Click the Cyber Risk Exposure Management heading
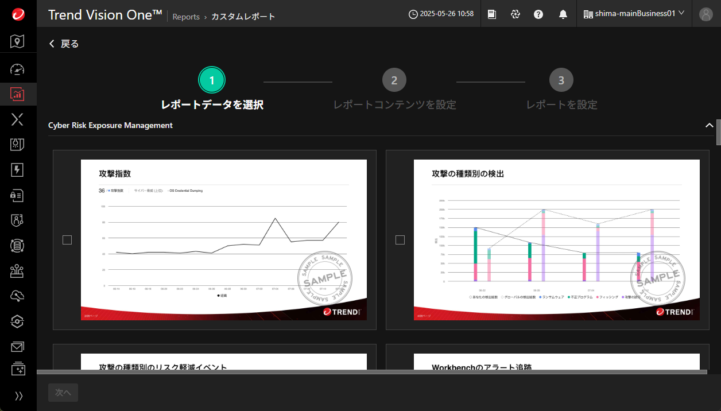The image size is (721, 411). coord(110,125)
